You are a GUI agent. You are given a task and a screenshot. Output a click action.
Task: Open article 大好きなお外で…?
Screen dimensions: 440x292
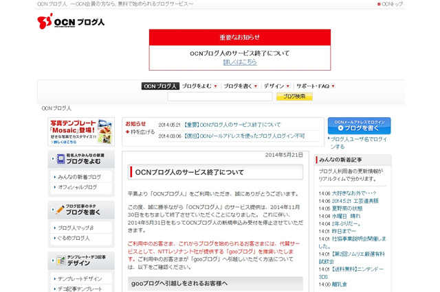(354, 193)
